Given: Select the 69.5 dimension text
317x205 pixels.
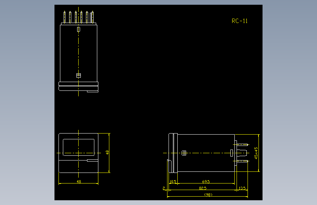Looking at the screenshot, I should tap(206, 182).
